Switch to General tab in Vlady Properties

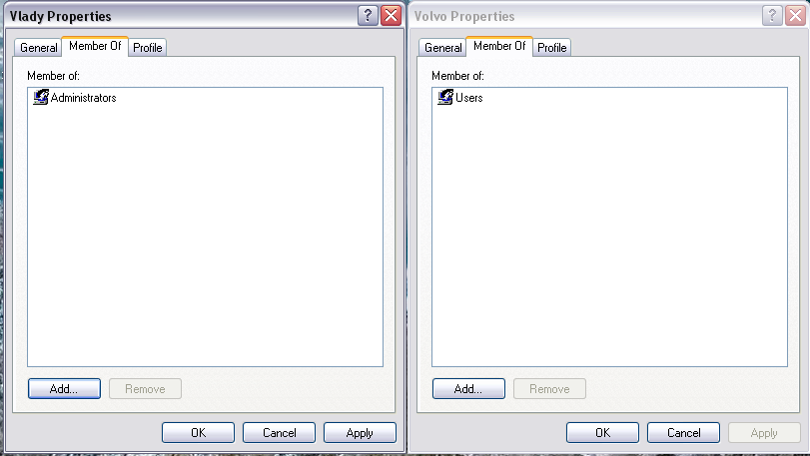tap(38, 48)
